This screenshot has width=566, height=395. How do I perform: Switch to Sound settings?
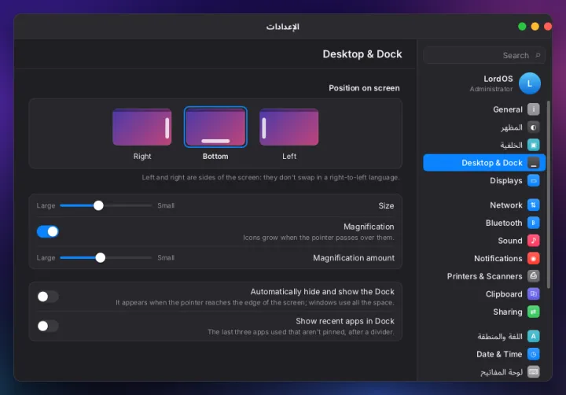484,240
